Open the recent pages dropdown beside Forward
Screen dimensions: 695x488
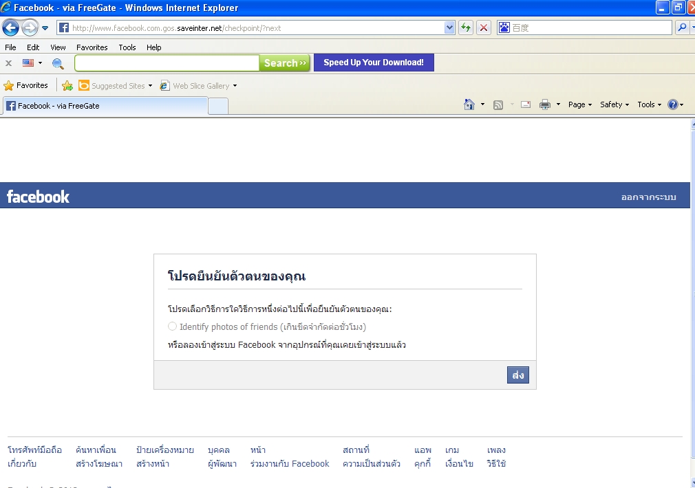[x=45, y=28]
